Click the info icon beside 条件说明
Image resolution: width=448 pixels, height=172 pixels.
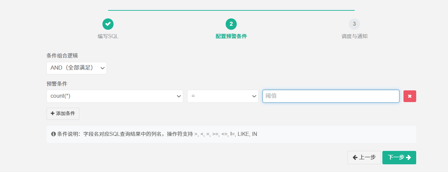tap(53, 134)
